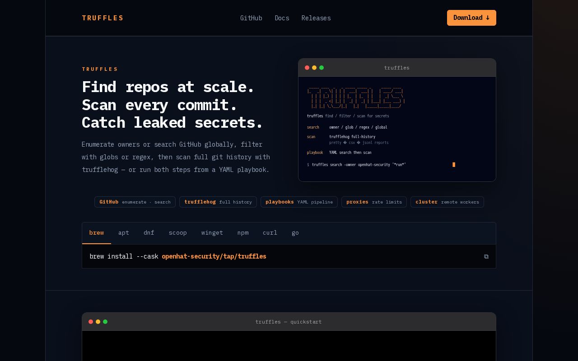Click the playbooks YAML pipeline badge

pyautogui.click(x=299, y=202)
